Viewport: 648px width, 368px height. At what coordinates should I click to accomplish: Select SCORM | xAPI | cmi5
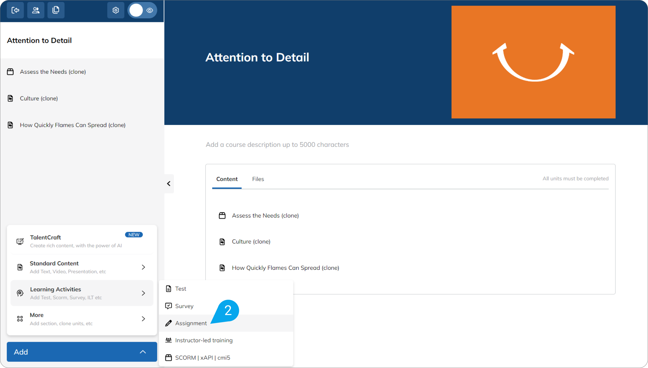click(x=202, y=357)
